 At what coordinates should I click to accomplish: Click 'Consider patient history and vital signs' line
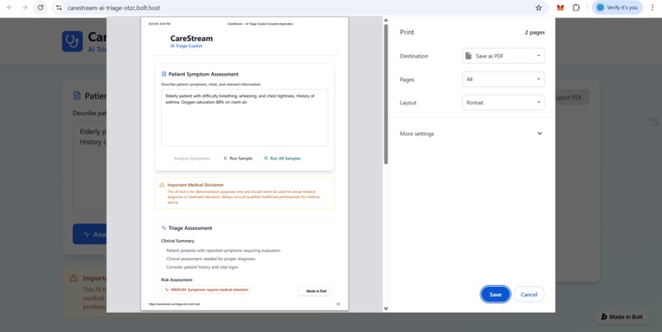(x=202, y=267)
